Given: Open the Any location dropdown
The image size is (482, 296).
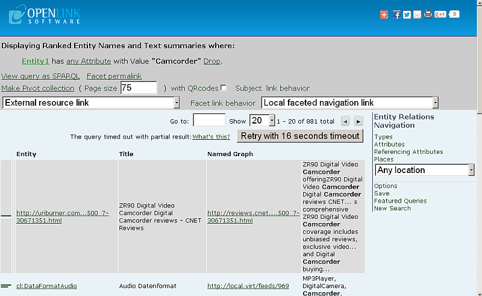Looking at the screenshot, I should 425,170.
